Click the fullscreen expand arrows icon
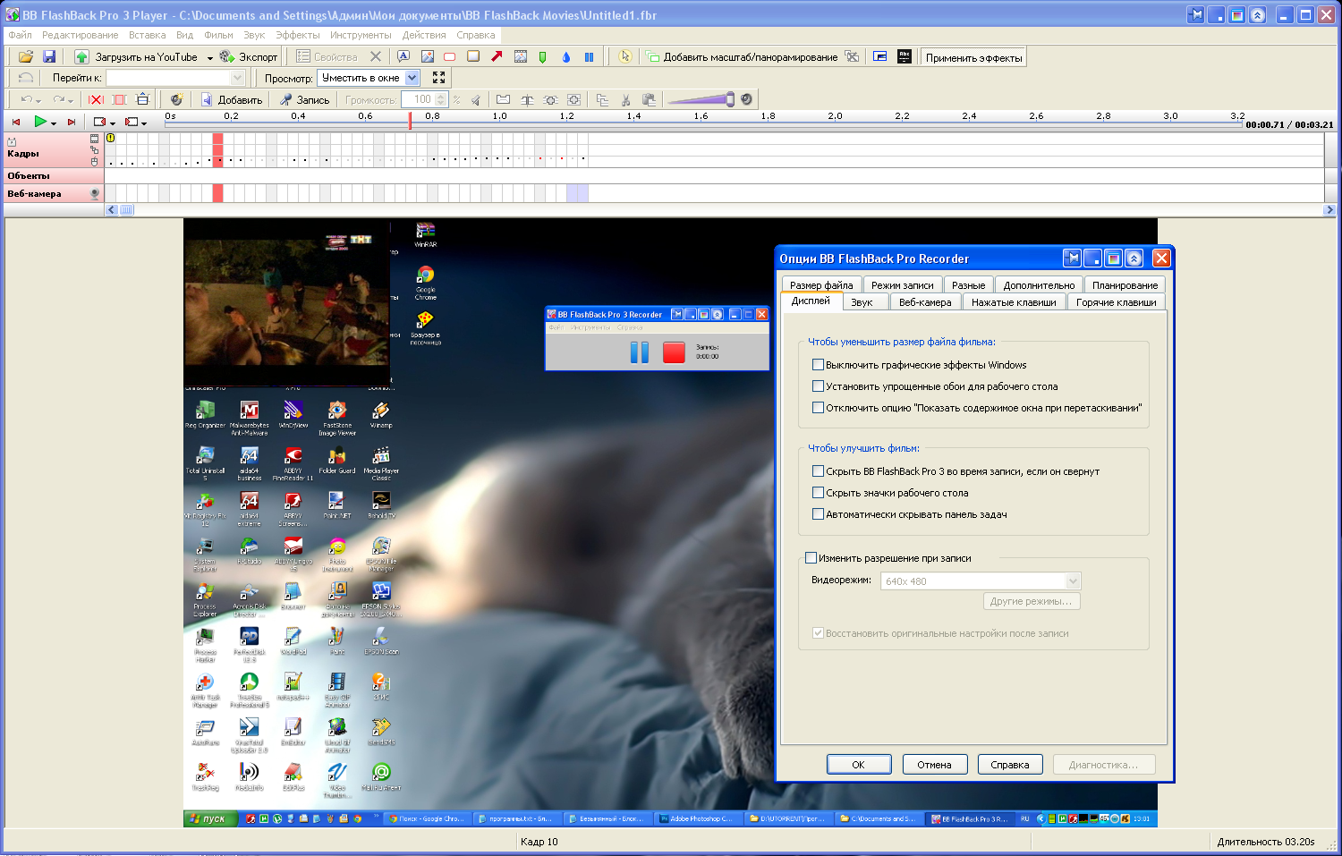 pyautogui.click(x=438, y=78)
